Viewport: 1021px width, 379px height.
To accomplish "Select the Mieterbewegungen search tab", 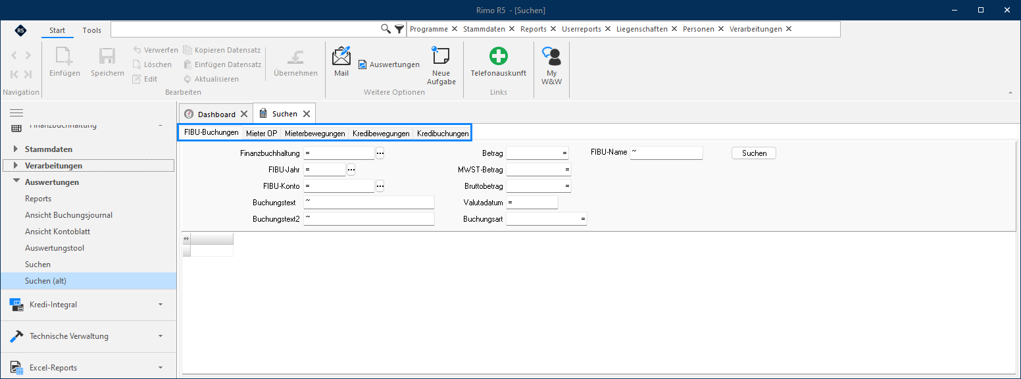I will tap(315, 133).
